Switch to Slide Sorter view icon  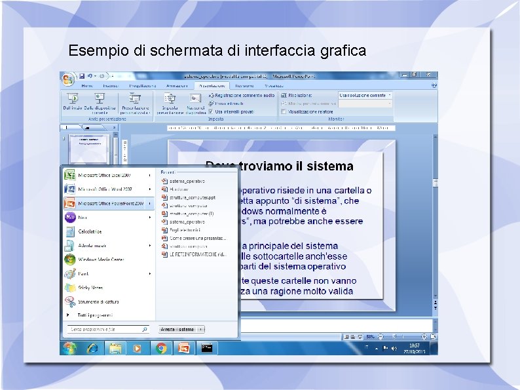[353, 337]
